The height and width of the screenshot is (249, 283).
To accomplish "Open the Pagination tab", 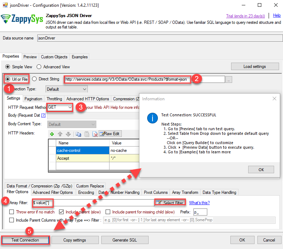I will point(33,99).
